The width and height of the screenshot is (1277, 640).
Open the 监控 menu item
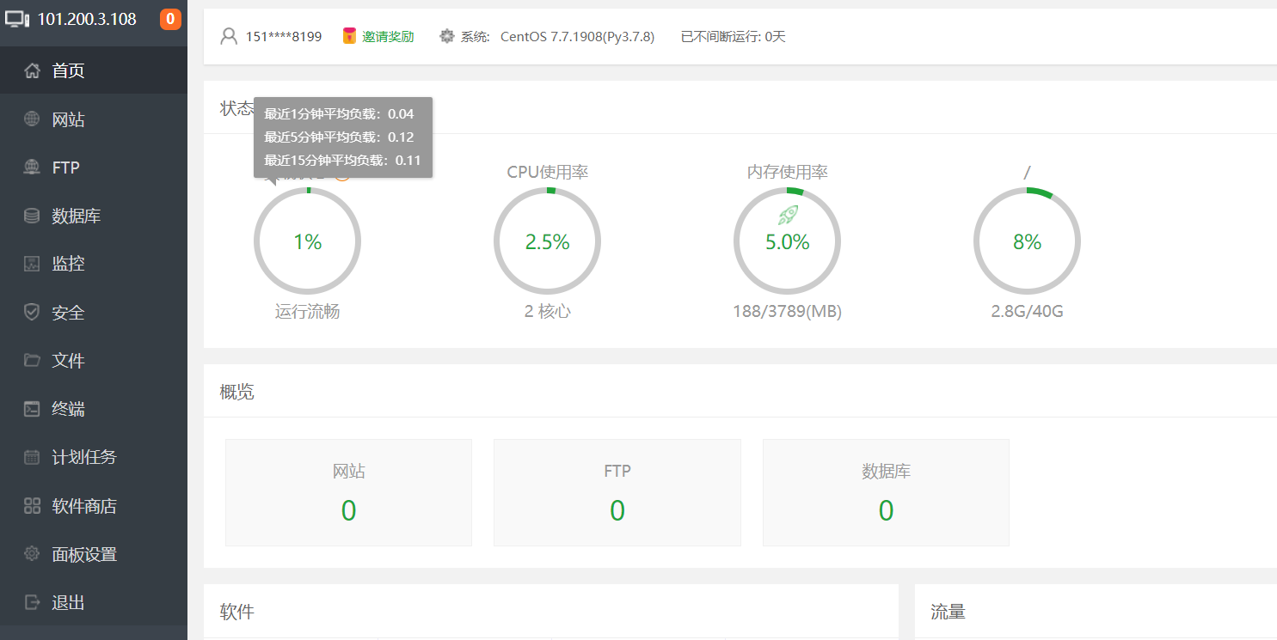click(x=94, y=264)
